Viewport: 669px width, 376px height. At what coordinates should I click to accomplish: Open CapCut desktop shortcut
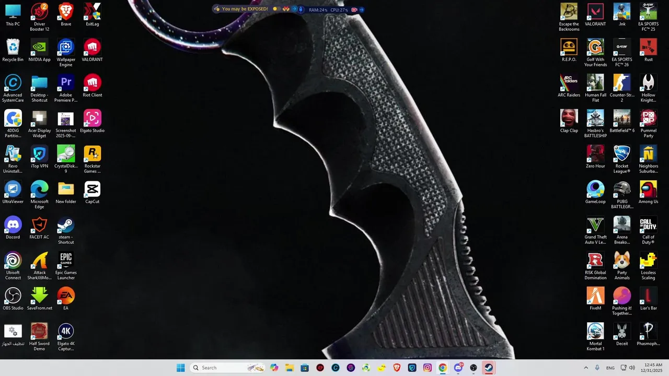pyautogui.click(x=93, y=193)
